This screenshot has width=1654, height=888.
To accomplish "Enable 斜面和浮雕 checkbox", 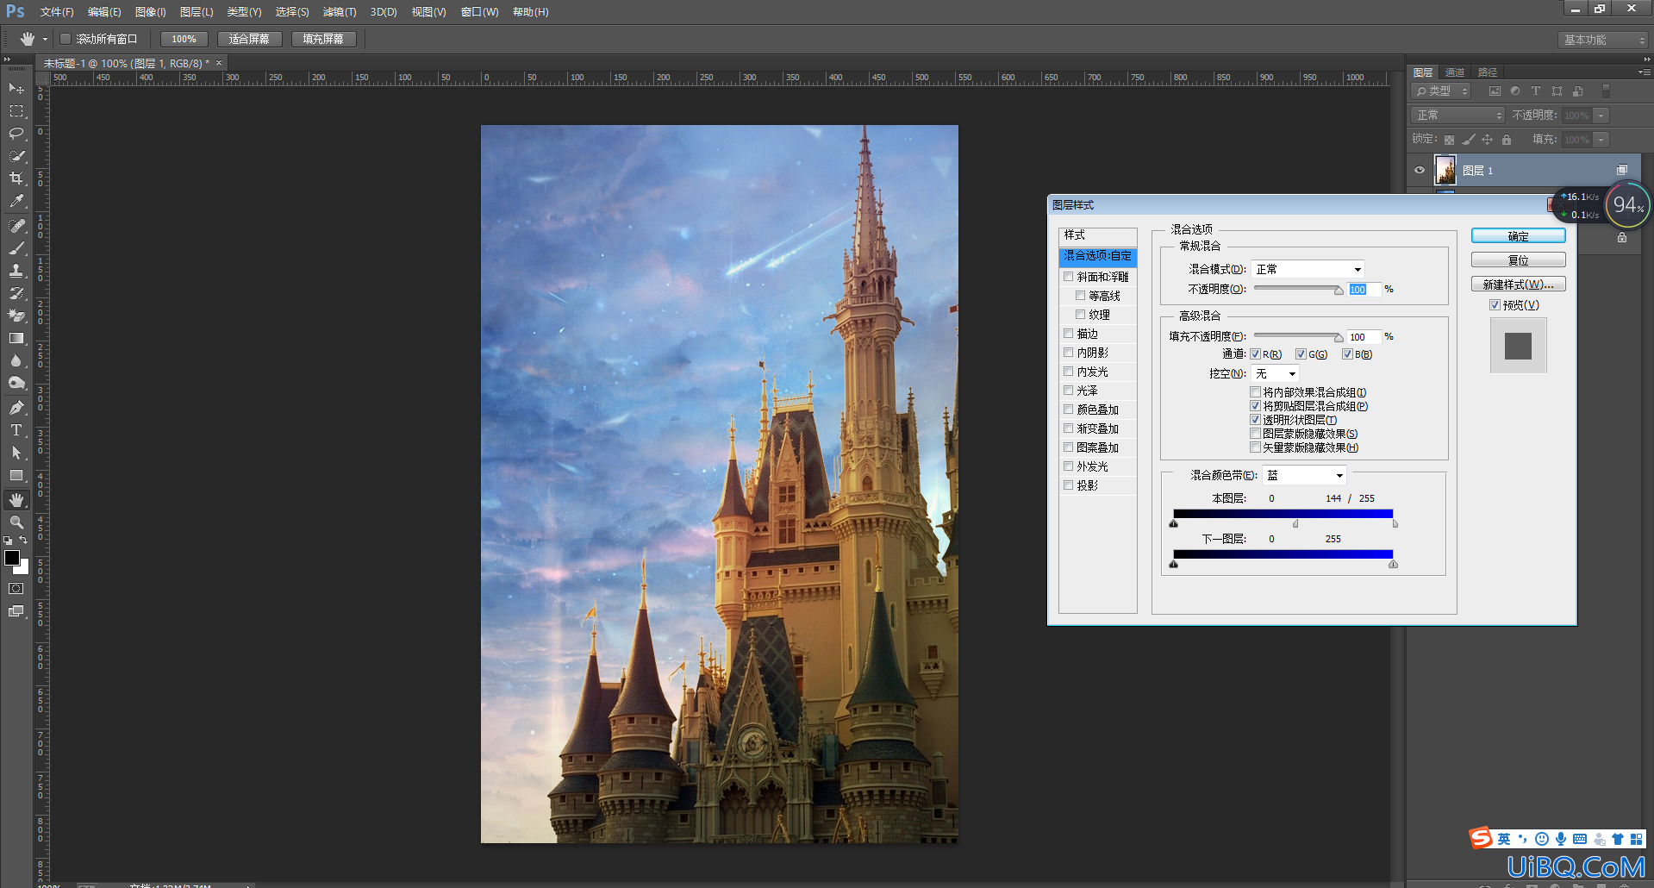I will pos(1069,277).
